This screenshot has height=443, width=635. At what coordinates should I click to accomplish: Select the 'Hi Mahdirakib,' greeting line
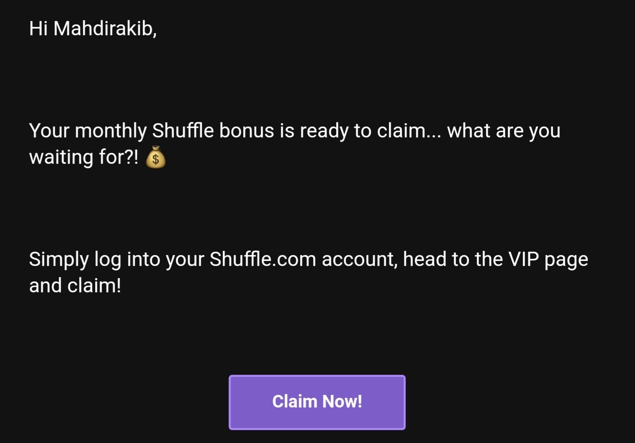[93, 28]
